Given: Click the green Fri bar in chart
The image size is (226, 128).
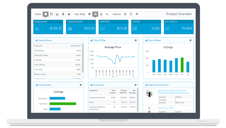Looking at the screenshot, I should pyautogui.click(x=182, y=65).
